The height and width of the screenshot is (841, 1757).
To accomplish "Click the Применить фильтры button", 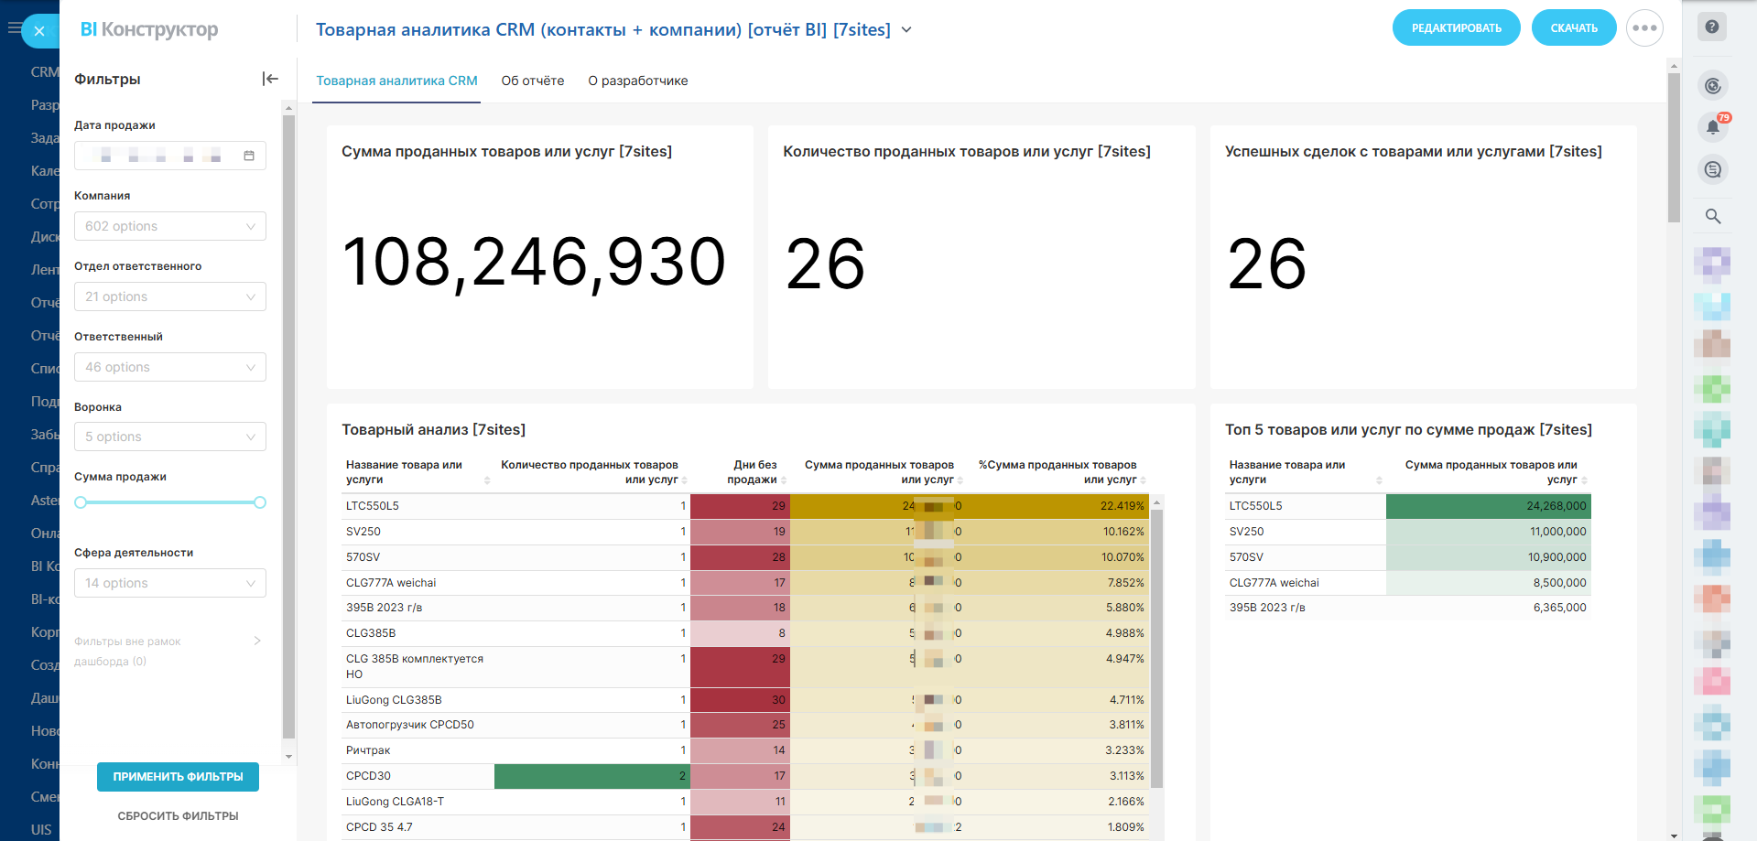I will pos(178,777).
